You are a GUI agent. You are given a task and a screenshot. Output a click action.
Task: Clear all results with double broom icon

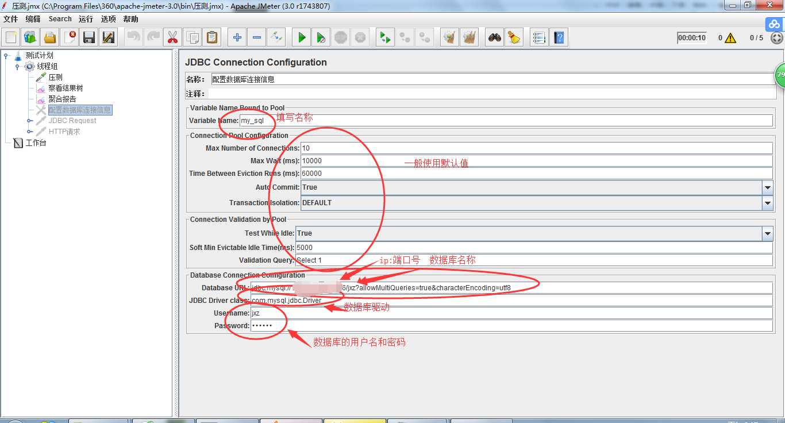[x=470, y=38]
